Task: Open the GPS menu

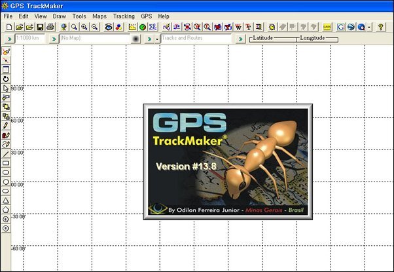Action: [147, 16]
